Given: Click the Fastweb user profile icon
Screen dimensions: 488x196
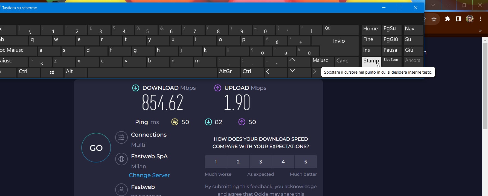Looking at the screenshot, I should [121, 189].
